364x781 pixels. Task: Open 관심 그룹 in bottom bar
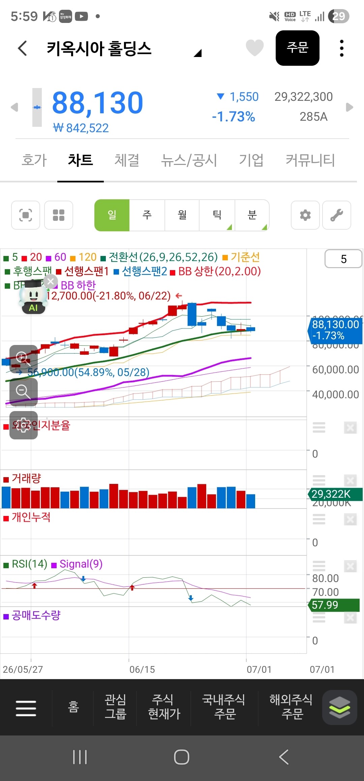[x=115, y=707]
